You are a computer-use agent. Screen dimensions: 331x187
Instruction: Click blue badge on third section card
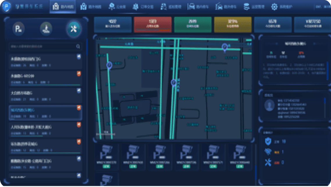[79, 91]
